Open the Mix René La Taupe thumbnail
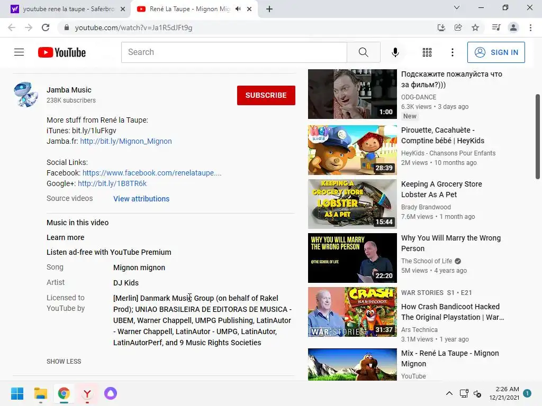Viewport: 542px width, 406px height. coord(352,365)
